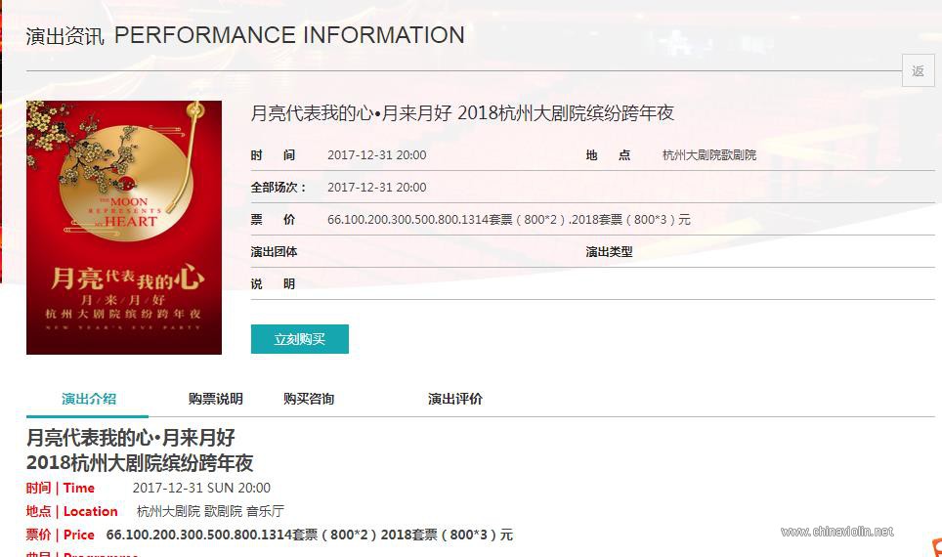Click the www.chinaviolin.net watermark
The width and height of the screenshot is (942, 557).
(x=836, y=532)
